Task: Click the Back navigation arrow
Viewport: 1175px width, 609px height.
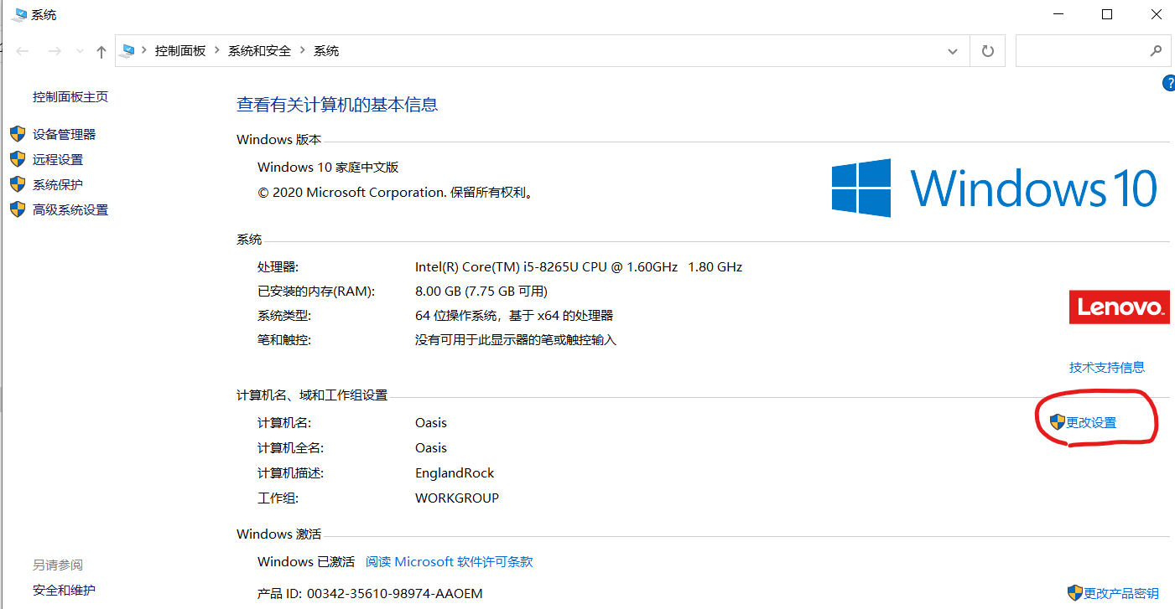Action: pyautogui.click(x=23, y=51)
